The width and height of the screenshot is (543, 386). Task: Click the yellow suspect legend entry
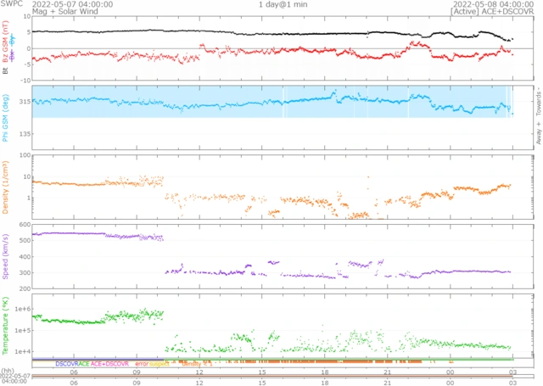pos(160,363)
